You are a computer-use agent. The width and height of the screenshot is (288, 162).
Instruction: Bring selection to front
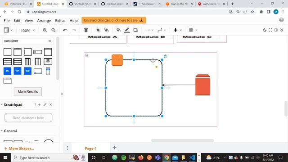(98, 30)
